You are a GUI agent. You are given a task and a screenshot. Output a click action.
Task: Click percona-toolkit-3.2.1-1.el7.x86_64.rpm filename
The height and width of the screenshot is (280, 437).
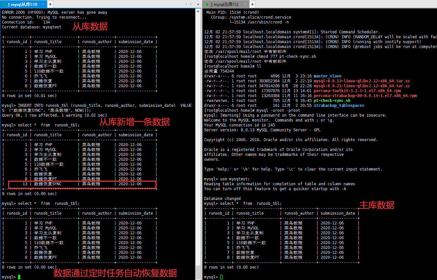tap(357, 91)
